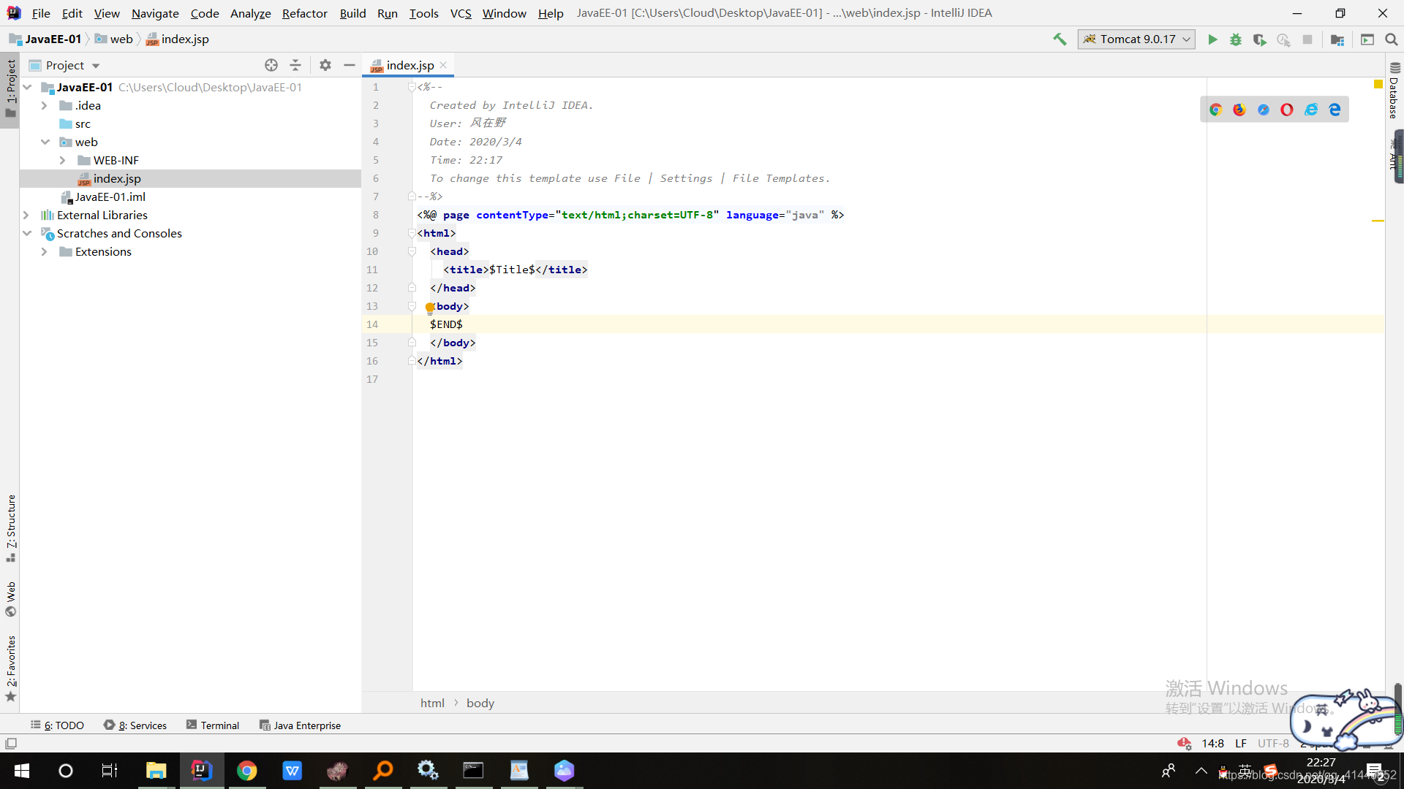Expand External Libraries node
This screenshot has height=789, width=1404.
tap(26, 215)
